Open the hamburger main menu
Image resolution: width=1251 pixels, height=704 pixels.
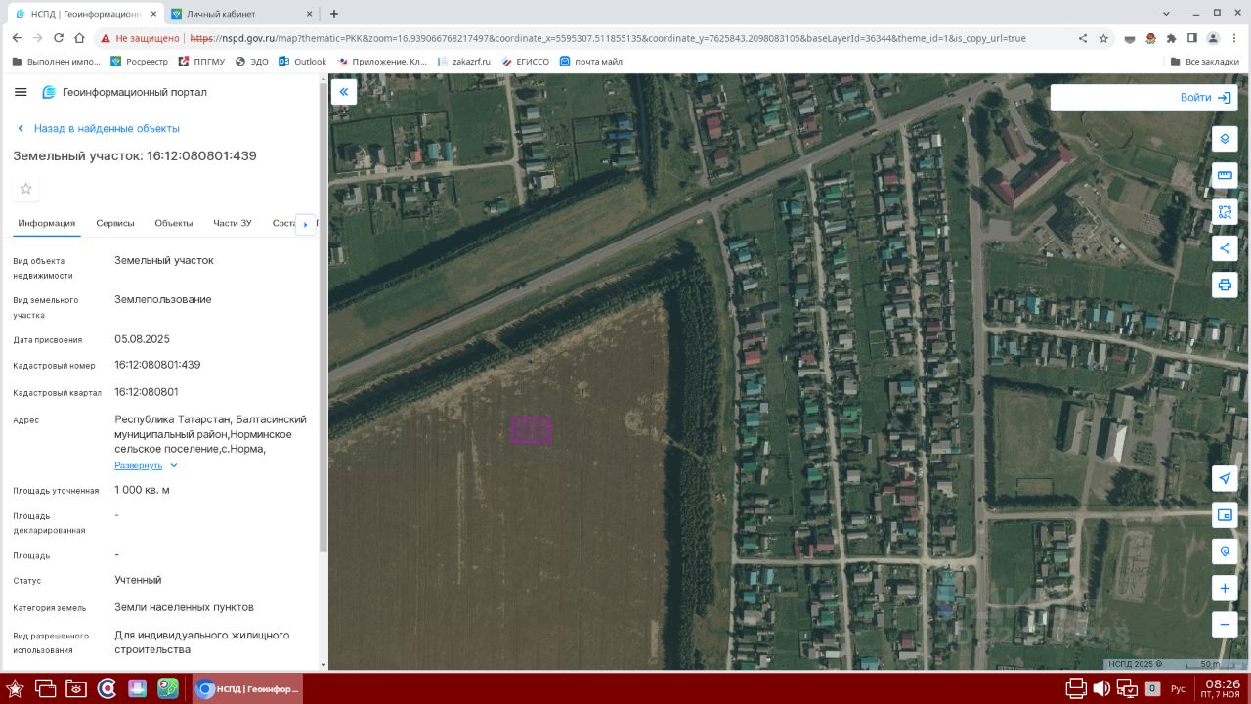pos(21,92)
